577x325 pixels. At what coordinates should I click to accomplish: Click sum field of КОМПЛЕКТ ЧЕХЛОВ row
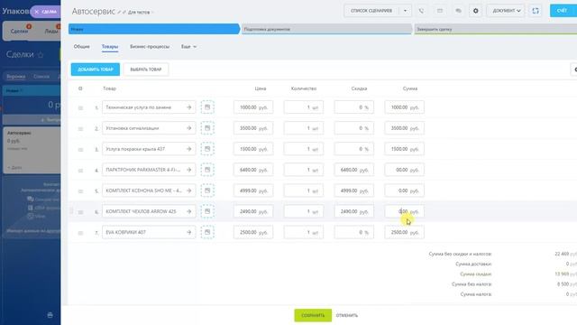(x=404, y=211)
